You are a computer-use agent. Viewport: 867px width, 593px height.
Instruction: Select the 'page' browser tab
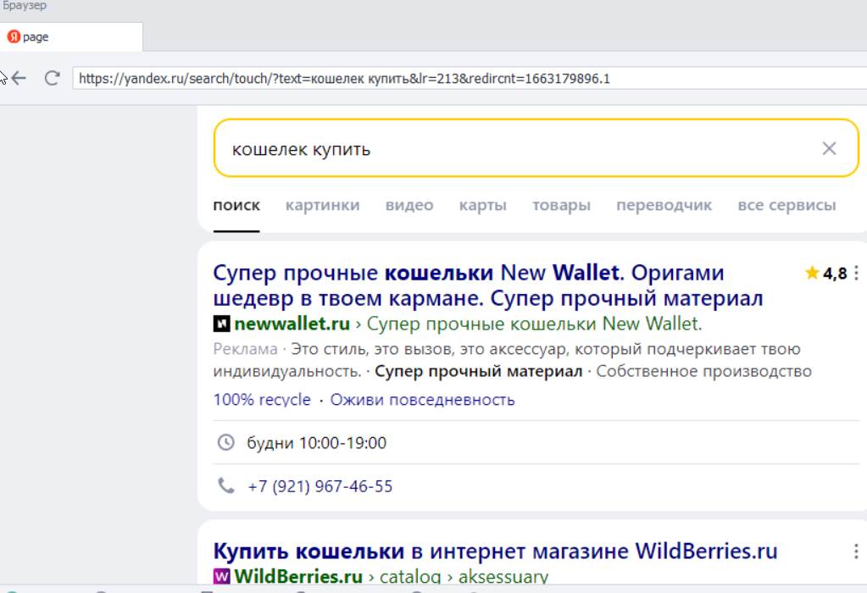pos(71,37)
